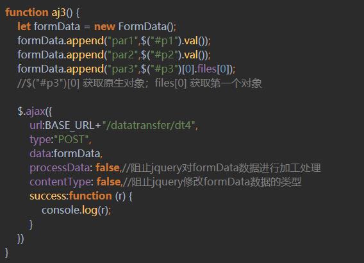Click the val method on par1 line
This screenshot has width=364, height=263.
point(191,41)
